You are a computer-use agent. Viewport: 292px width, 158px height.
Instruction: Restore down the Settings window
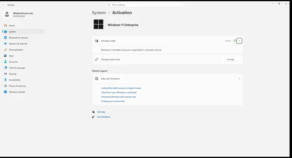279,4
